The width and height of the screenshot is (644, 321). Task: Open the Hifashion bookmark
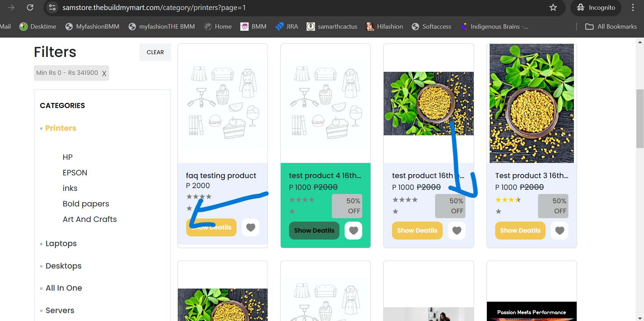[x=384, y=27]
